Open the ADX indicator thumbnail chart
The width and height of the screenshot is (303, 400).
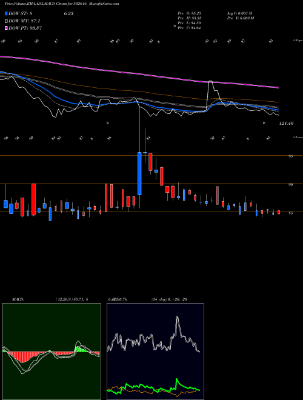click(x=155, y=352)
